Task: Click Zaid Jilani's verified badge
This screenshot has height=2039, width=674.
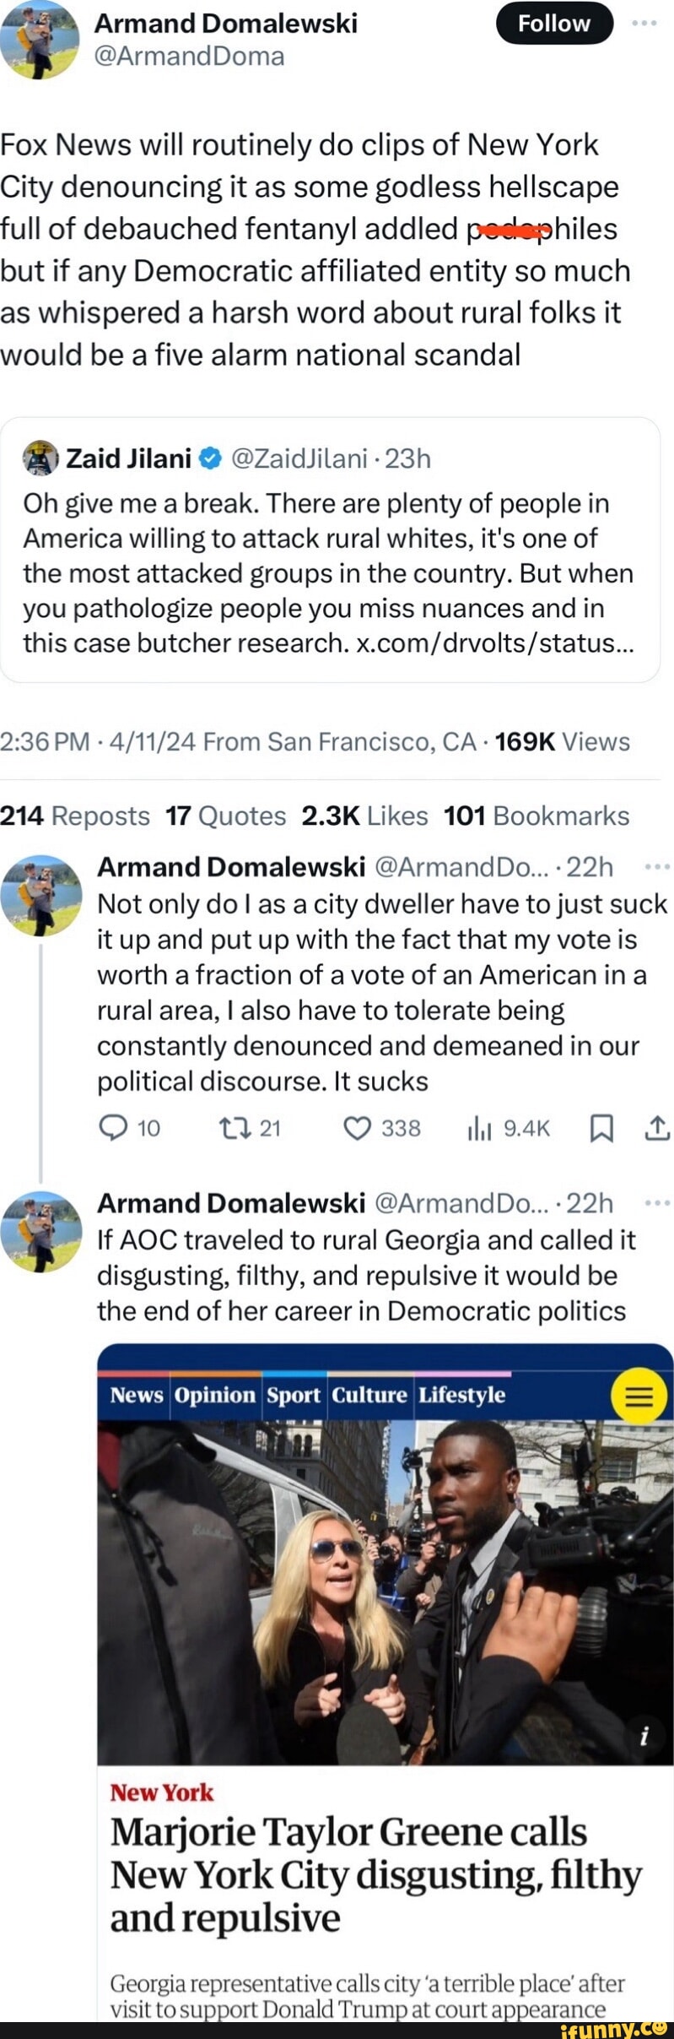Action: [x=211, y=458]
